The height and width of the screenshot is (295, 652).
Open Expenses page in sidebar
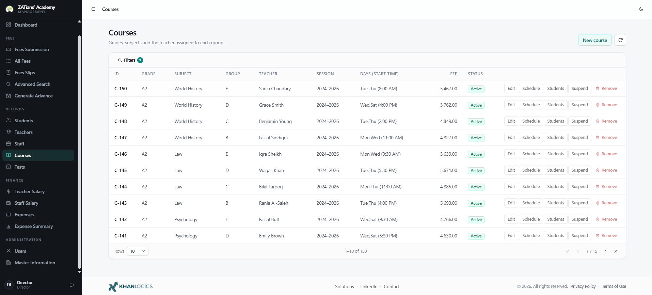pos(38,215)
